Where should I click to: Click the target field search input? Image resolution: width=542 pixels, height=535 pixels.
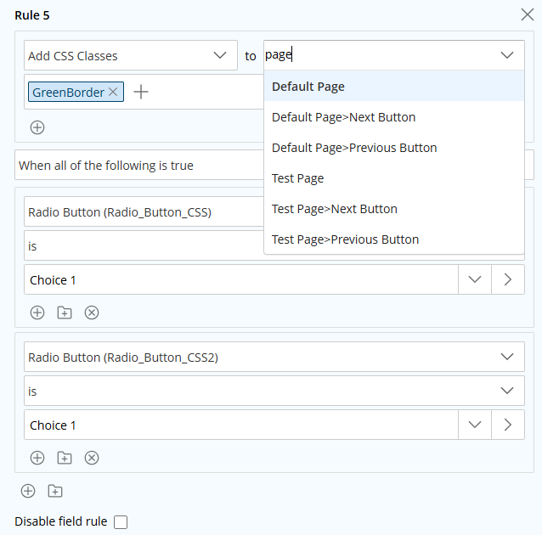[x=379, y=55]
